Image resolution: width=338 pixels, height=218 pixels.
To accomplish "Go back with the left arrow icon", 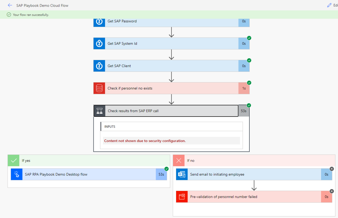I will pyautogui.click(x=10, y=5).
